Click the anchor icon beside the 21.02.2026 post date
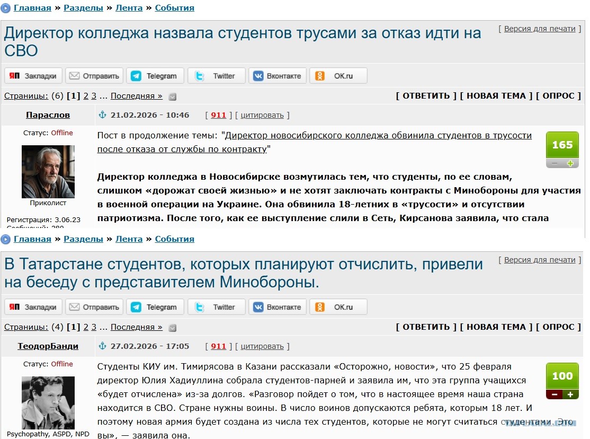Image resolution: width=590 pixels, height=439 pixels. pyautogui.click(x=103, y=115)
